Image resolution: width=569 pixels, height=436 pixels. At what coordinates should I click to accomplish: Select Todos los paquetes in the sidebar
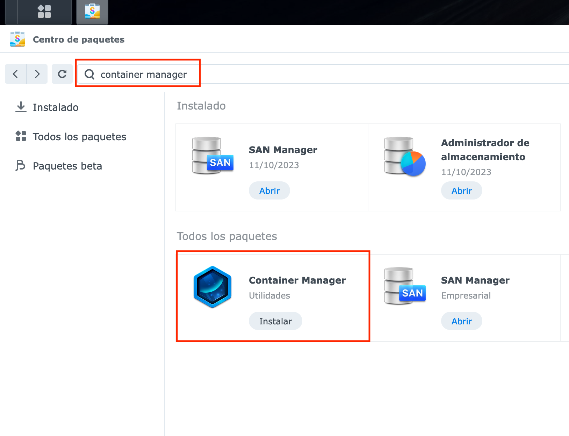tap(79, 137)
